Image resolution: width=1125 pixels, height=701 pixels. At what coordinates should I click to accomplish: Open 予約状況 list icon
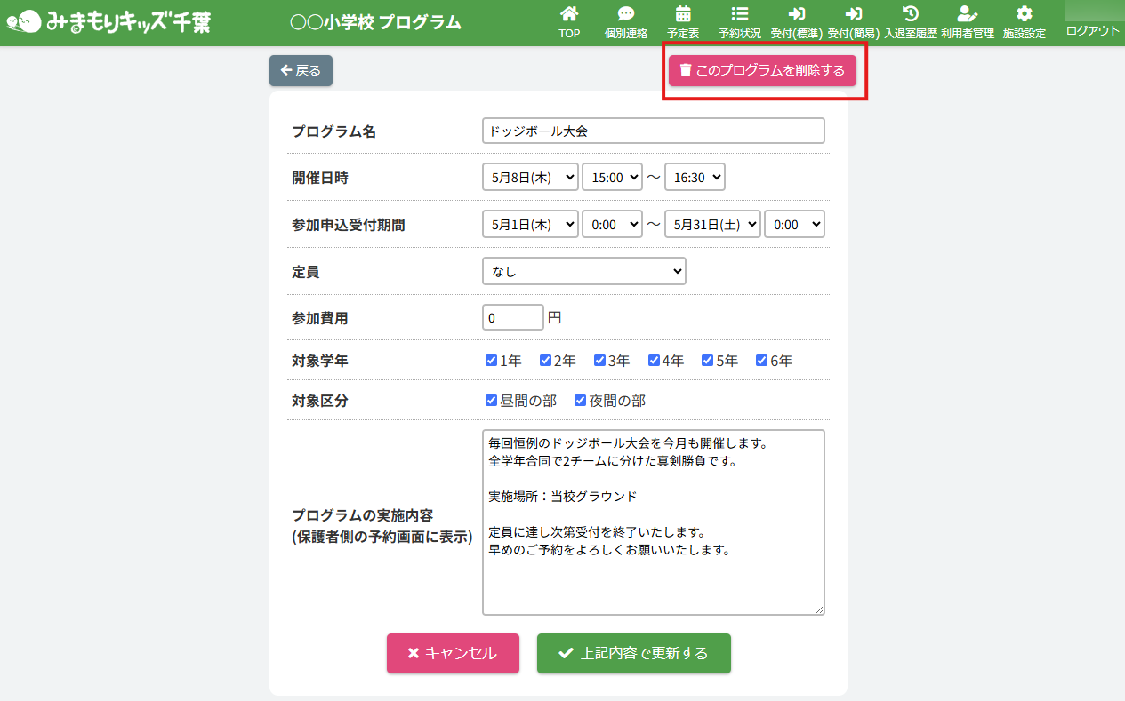[x=739, y=14]
